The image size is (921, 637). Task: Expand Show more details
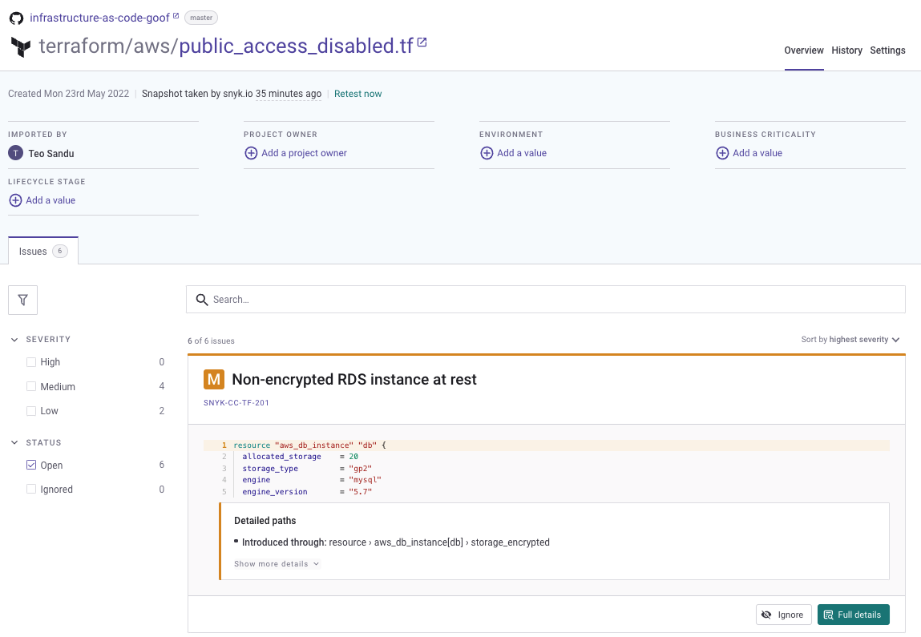pyautogui.click(x=277, y=564)
